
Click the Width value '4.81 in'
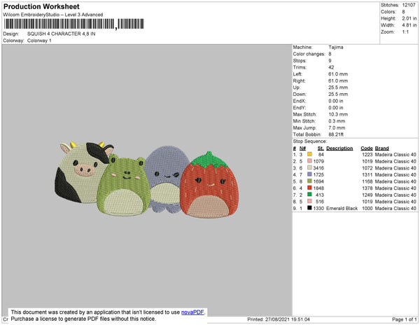coord(409,25)
